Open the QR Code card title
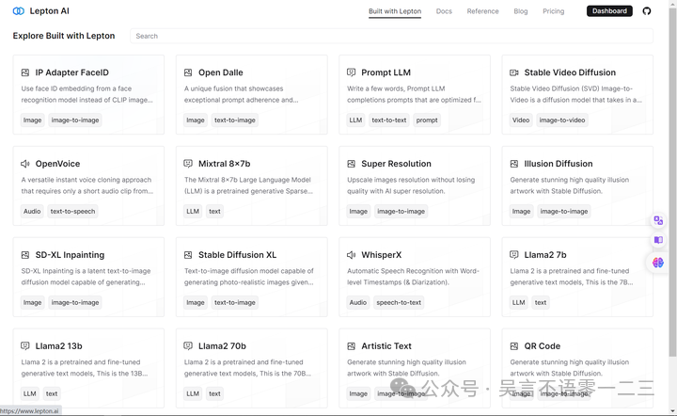Image resolution: width=677 pixels, height=416 pixels. click(542, 346)
